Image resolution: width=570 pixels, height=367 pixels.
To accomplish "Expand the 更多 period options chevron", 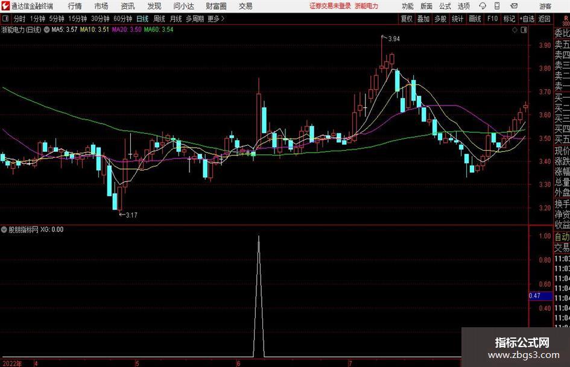I will (x=223, y=19).
